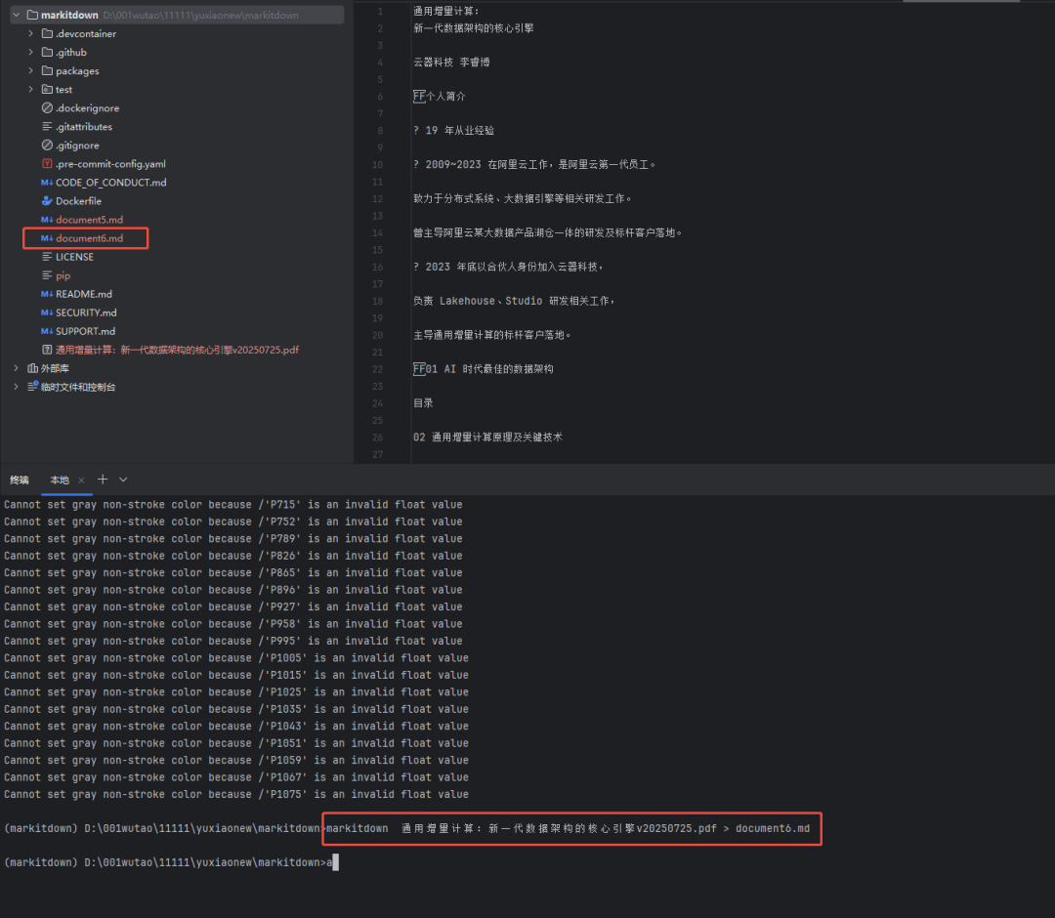
Task: Open a new terminal with the plus icon
Action: click(x=102, y=480)
